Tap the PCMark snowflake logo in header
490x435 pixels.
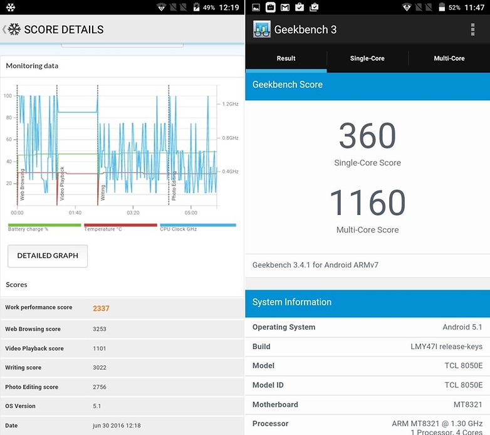coord(14,29)
